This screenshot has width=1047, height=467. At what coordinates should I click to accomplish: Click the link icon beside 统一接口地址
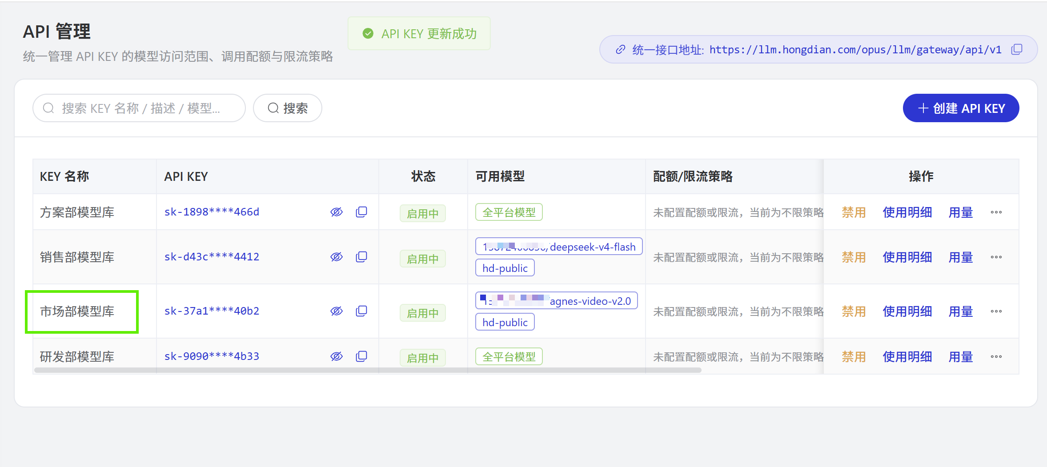pyautogui.click(x=621, y=50)
